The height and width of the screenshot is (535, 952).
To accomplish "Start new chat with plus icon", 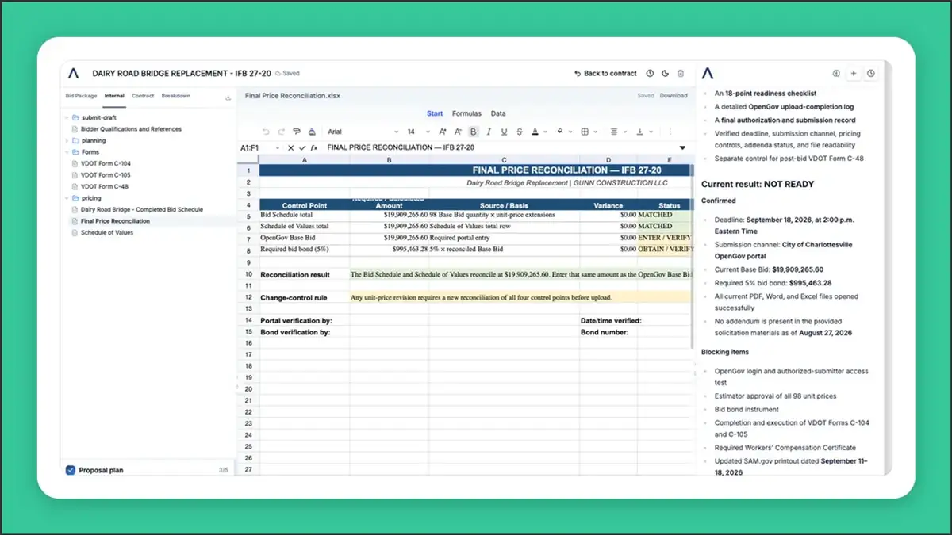I will click(x=854, y=73).
